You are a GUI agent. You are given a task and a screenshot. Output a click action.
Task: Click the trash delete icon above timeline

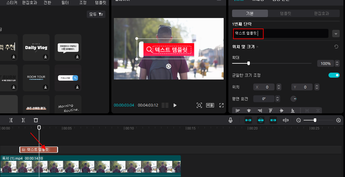[36, 120]
